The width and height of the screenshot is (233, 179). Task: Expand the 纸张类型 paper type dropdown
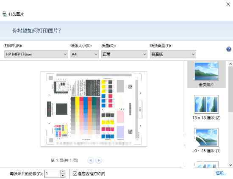173,54
